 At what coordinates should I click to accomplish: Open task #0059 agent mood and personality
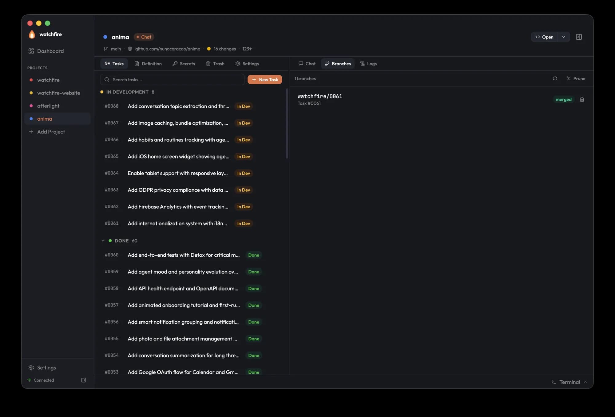click(x=192, y=272)
